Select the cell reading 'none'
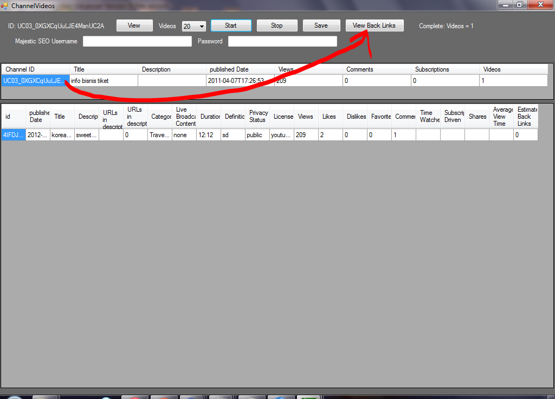The width and height of the screenshot is (555, 399). tap(184, 135)
